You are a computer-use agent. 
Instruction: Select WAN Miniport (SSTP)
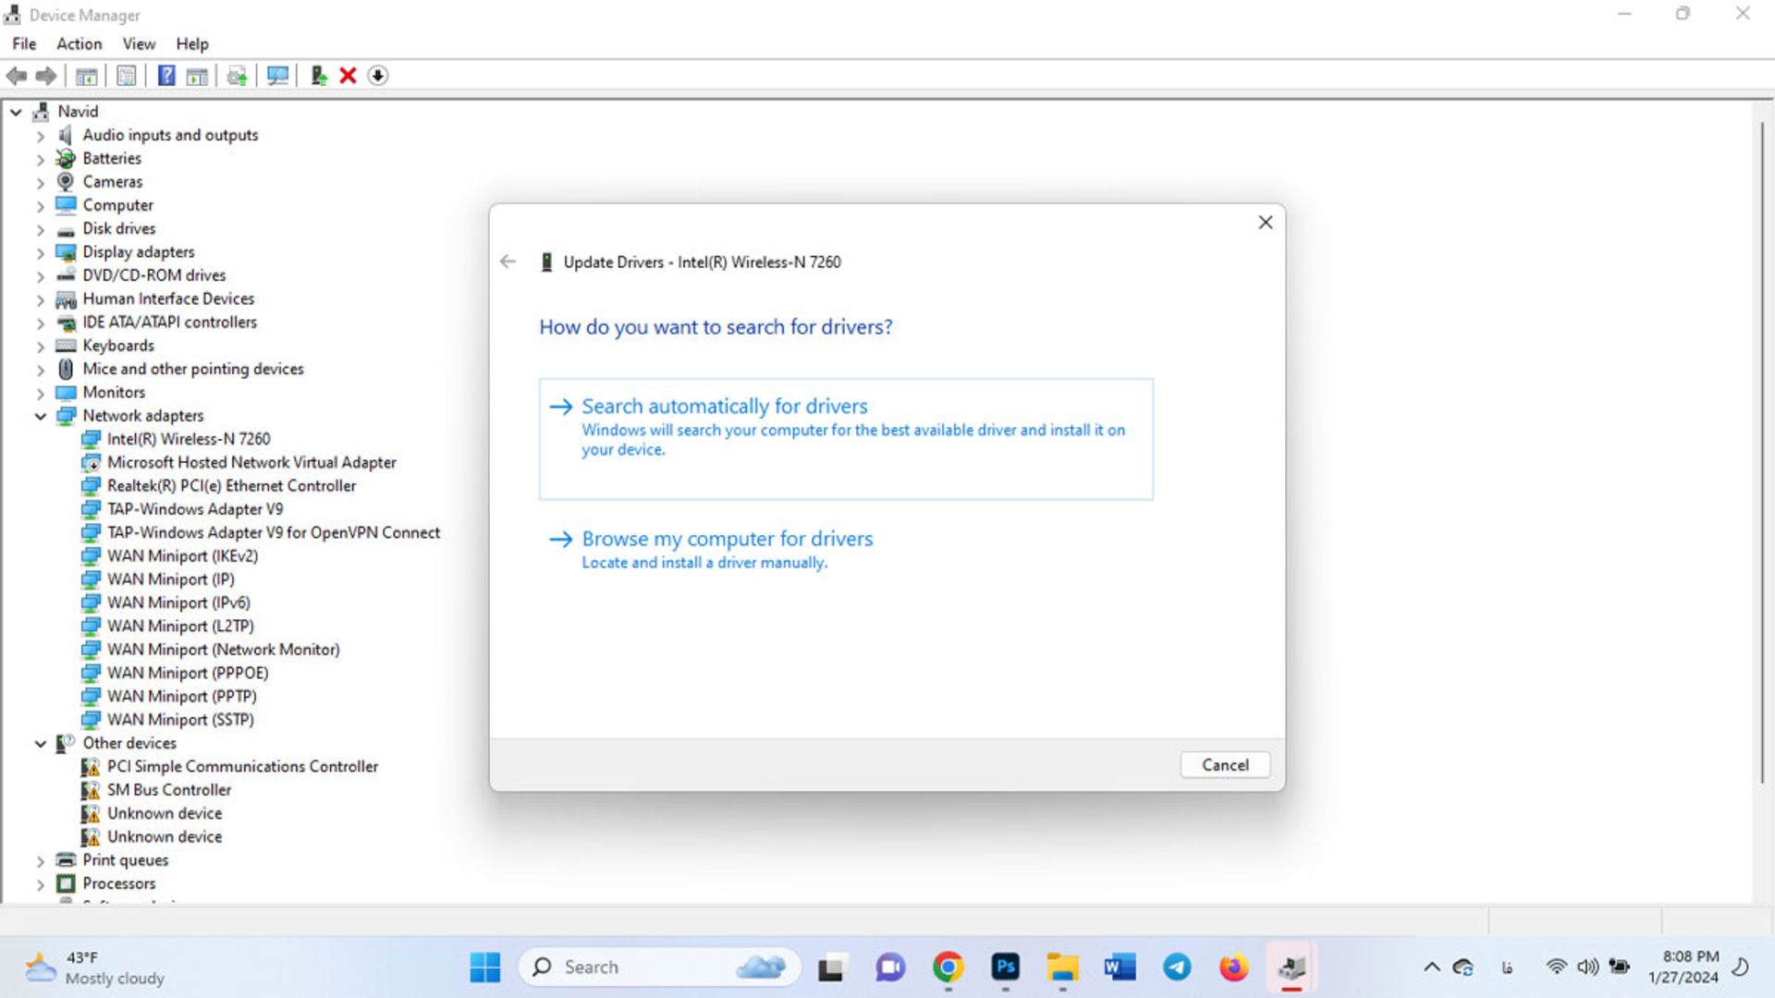click(x=180, y=720)
